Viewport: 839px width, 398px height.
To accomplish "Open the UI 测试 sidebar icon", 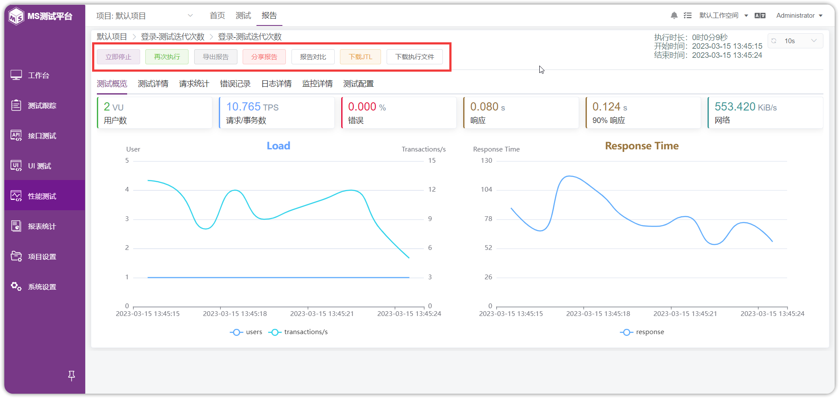I will 16,166.
